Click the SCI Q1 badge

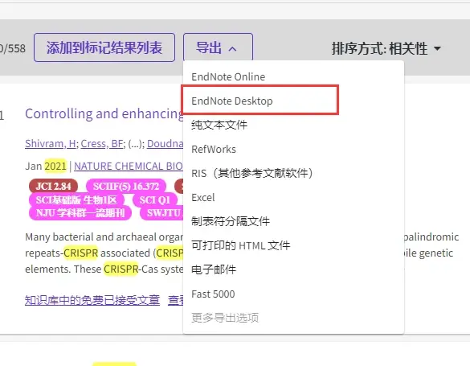click(155, 199)
